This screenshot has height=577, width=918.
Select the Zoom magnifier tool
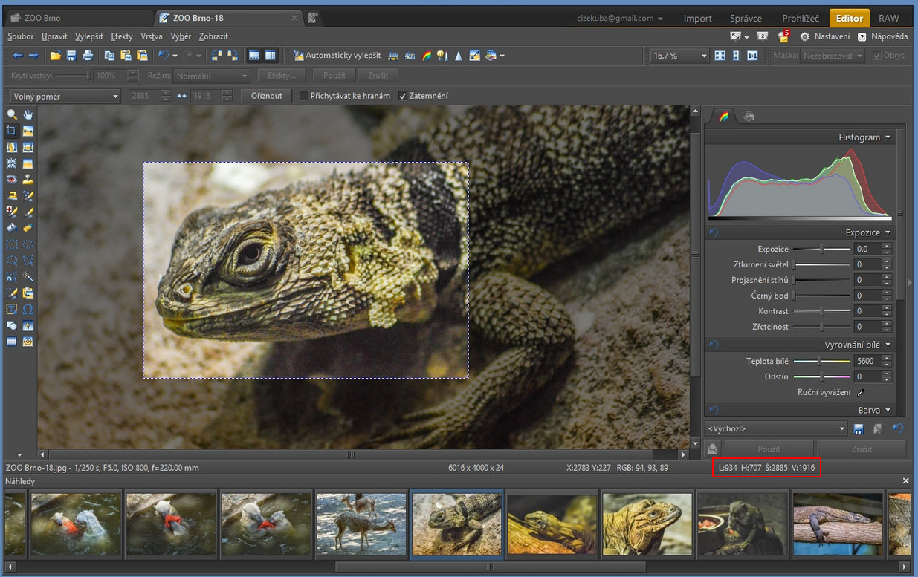[12, 114]
